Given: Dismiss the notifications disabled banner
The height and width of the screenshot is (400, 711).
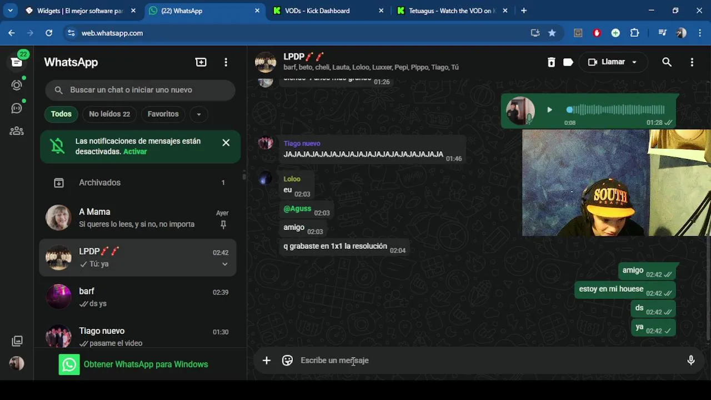Looking at the screenshot, I should click(226, 143).
